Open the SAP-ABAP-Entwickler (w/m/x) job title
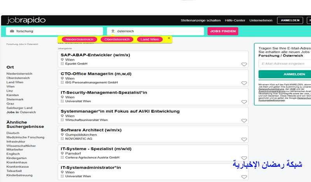The image size is (311, 182). [x=95, y=55]
